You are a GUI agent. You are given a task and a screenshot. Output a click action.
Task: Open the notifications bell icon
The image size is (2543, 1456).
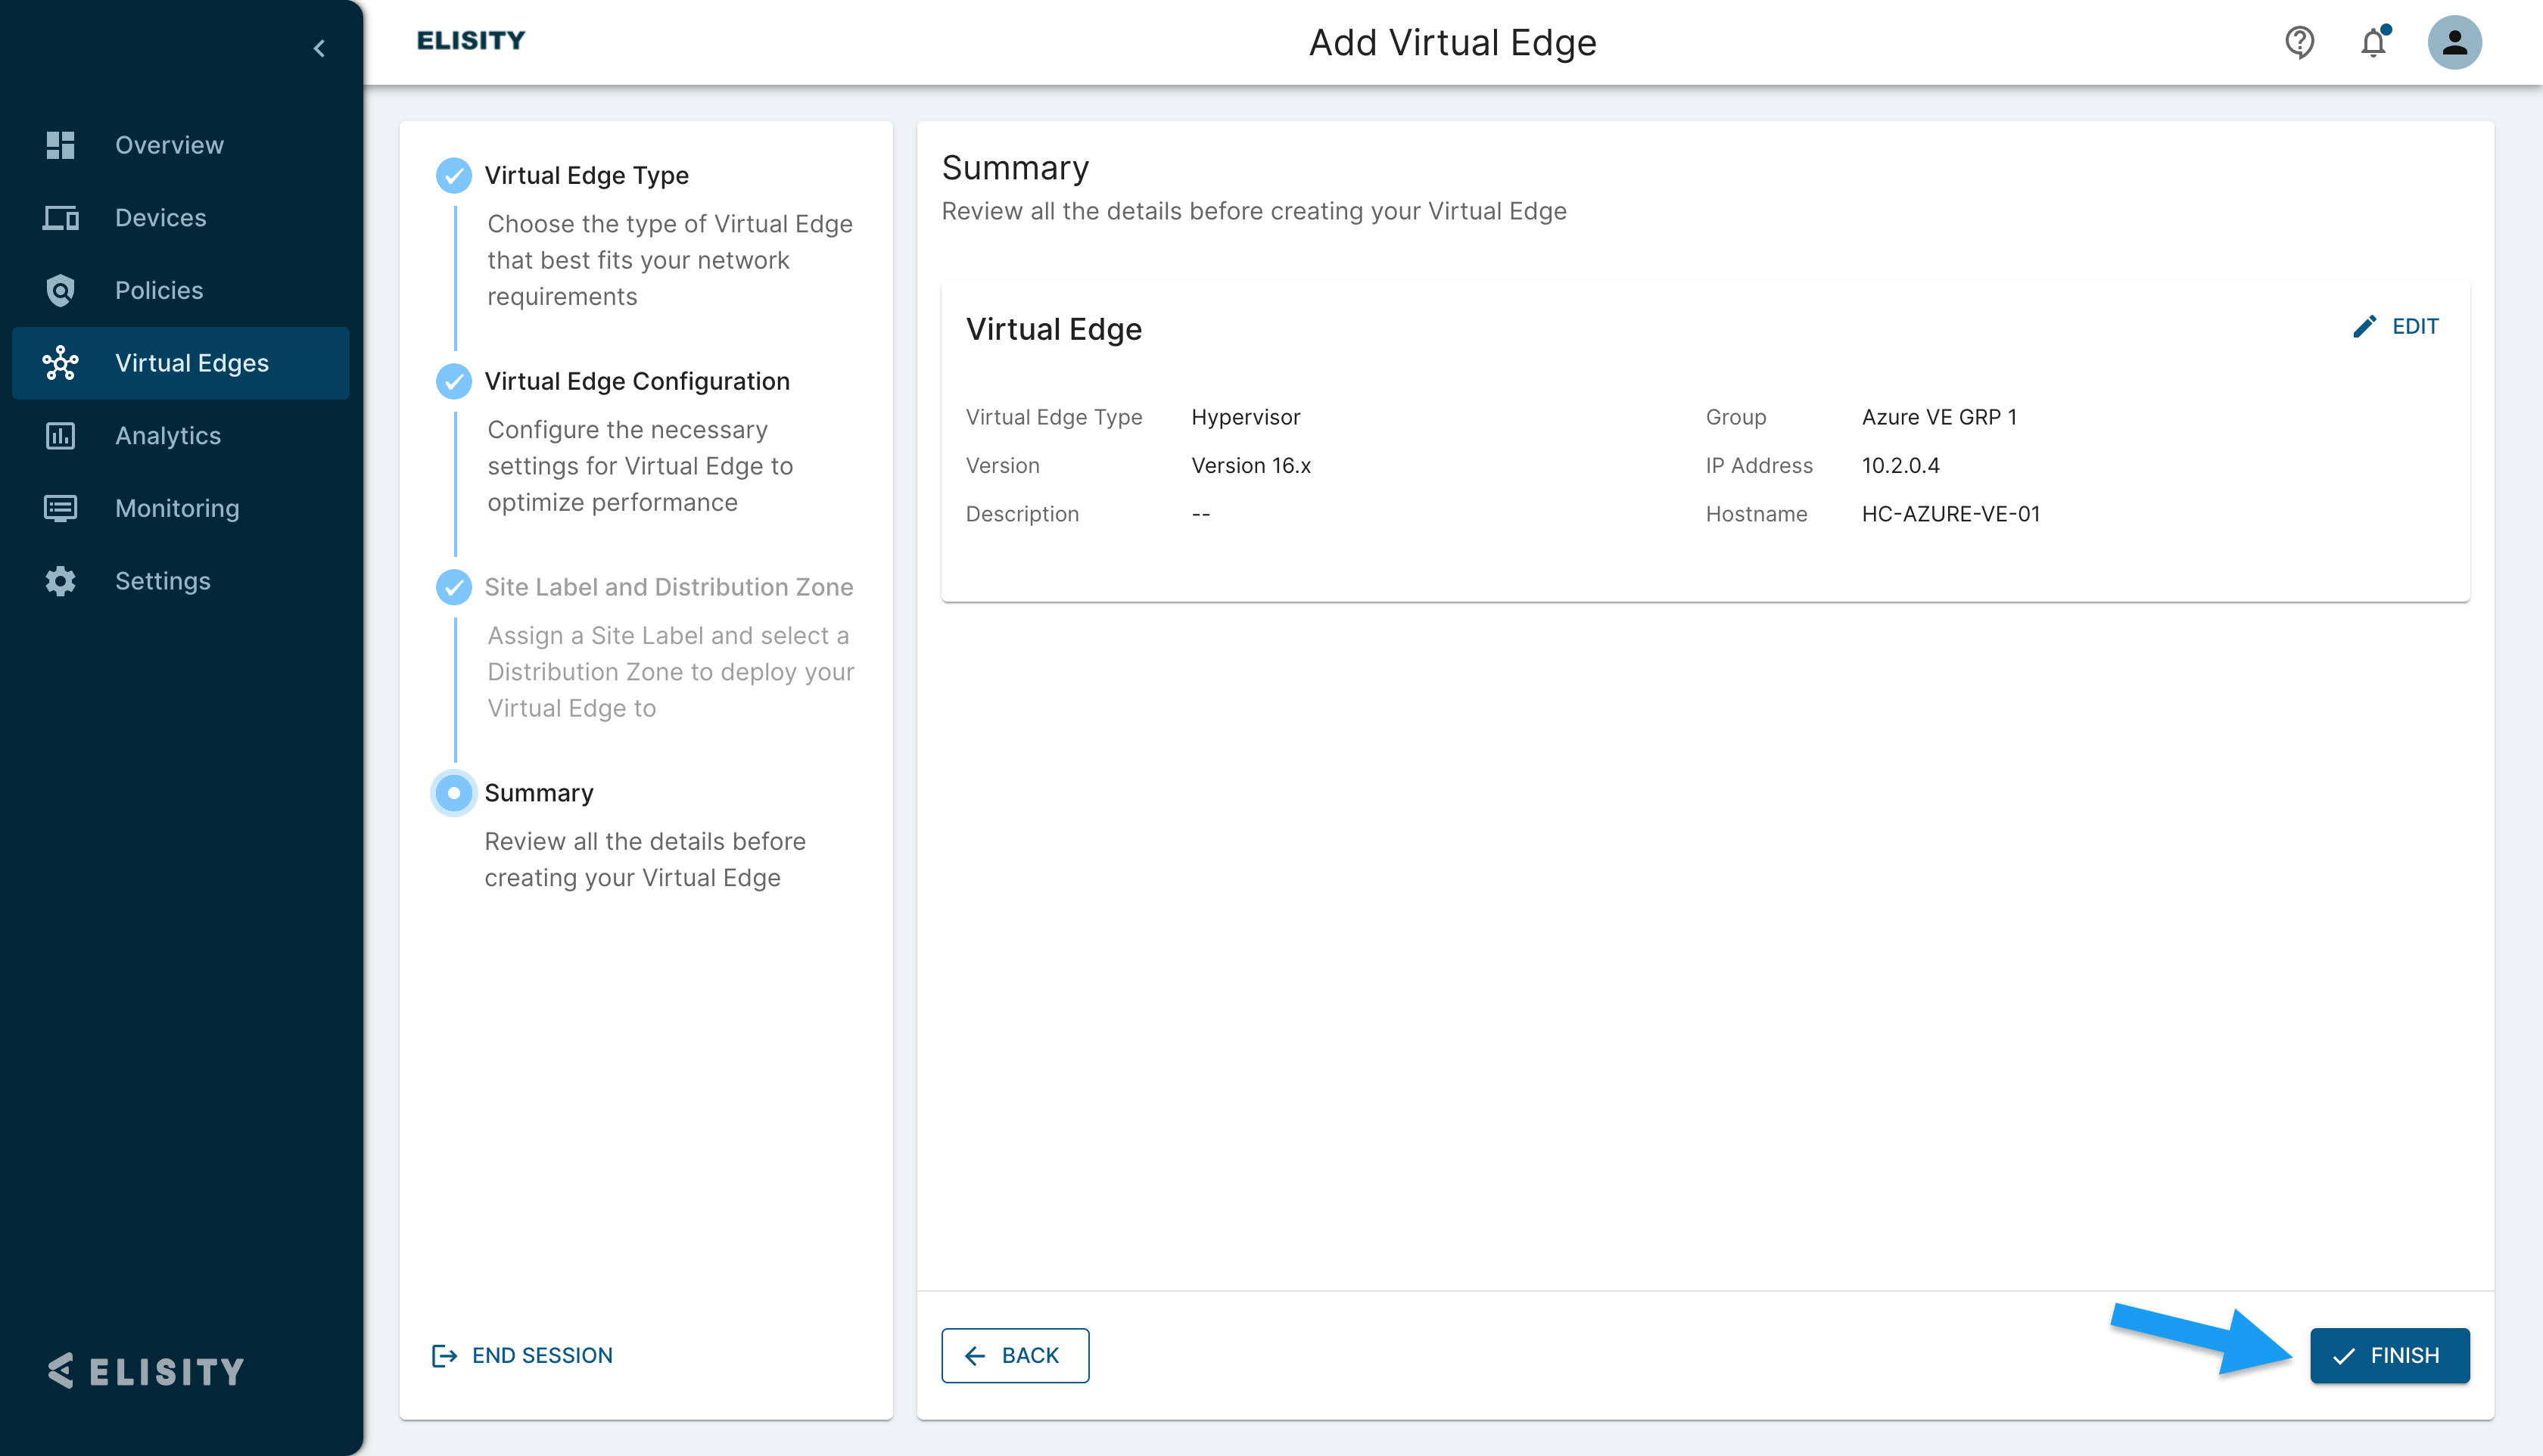click(x=2373, y=42)
